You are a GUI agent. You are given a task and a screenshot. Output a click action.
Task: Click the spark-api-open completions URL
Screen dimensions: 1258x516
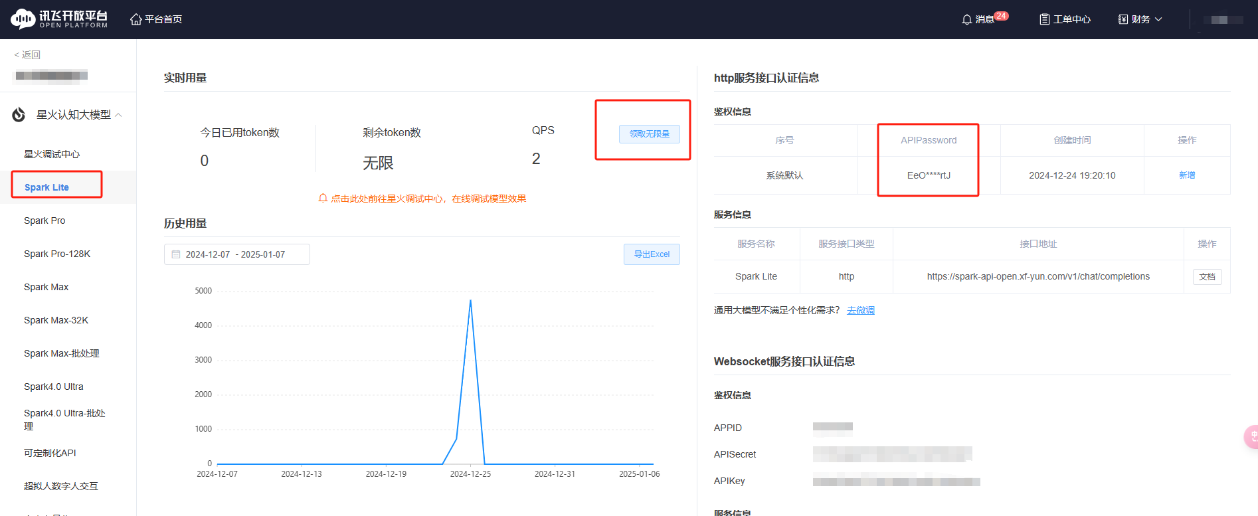(x=1038, y=276)
